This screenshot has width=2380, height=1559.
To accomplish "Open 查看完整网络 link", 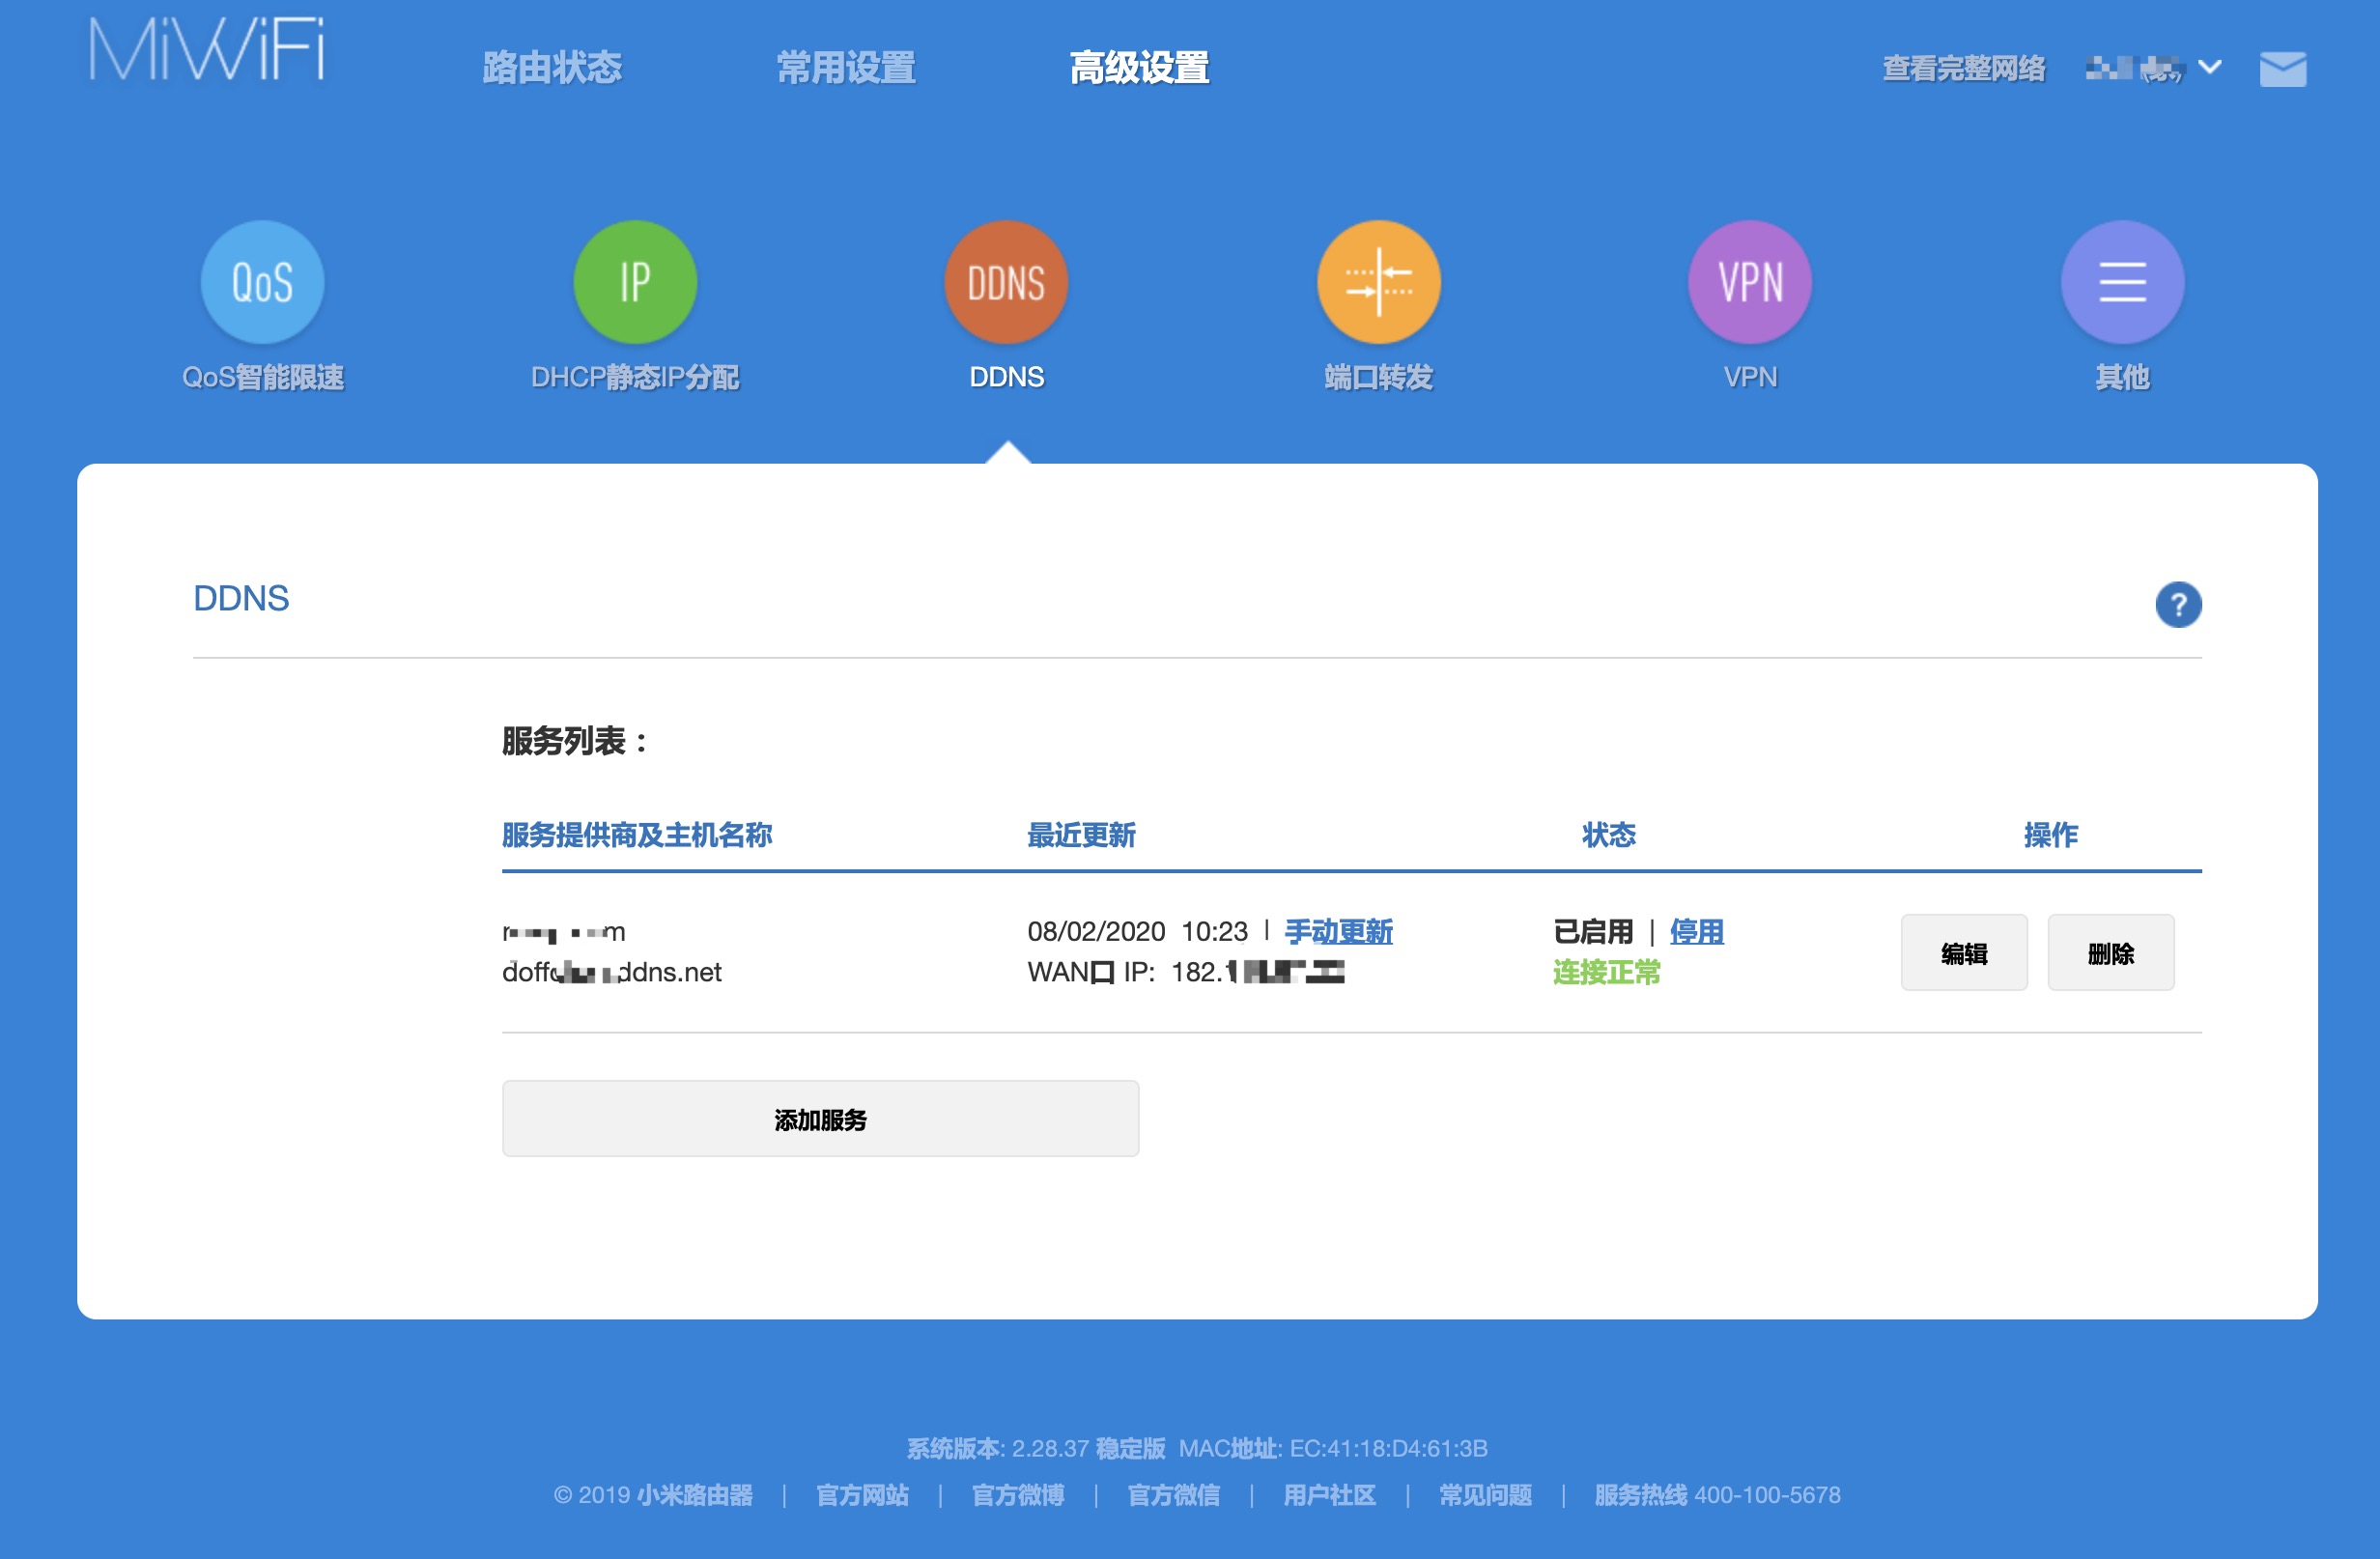I will [1963, 67].
